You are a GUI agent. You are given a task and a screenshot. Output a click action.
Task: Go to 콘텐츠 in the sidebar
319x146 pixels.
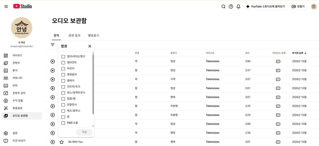click(21, 63)
